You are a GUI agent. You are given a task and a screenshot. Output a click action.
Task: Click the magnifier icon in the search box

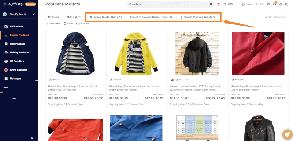130,4
